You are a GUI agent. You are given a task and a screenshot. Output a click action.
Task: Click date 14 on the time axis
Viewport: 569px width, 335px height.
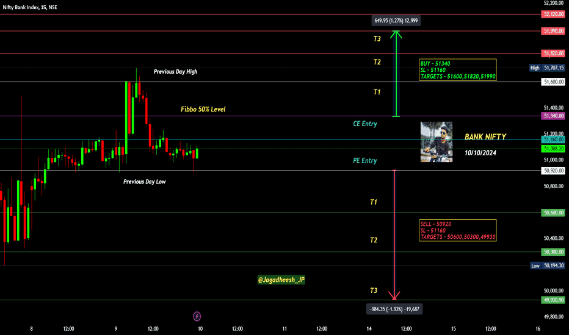tap(369, 329)
